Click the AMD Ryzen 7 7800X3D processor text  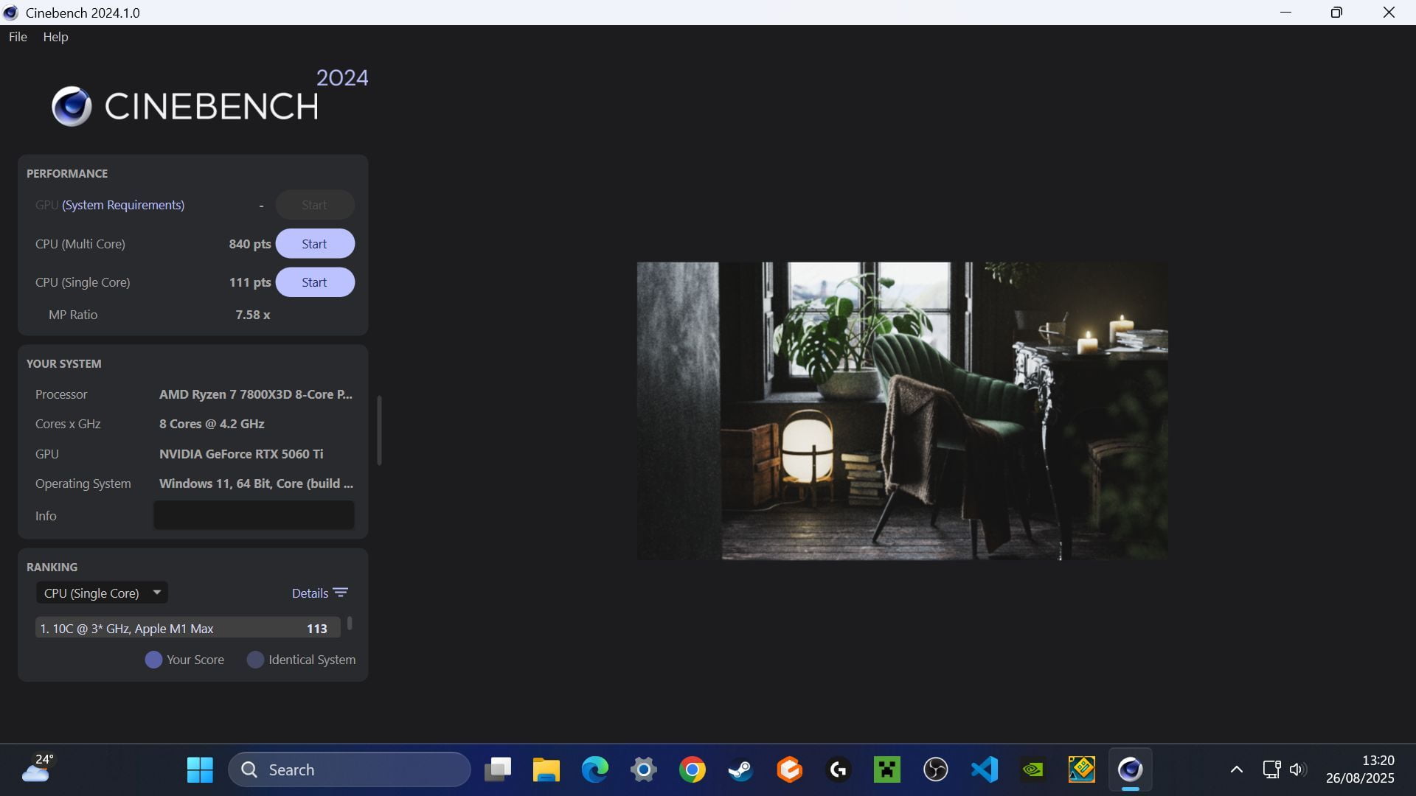(x=256, y=394)
